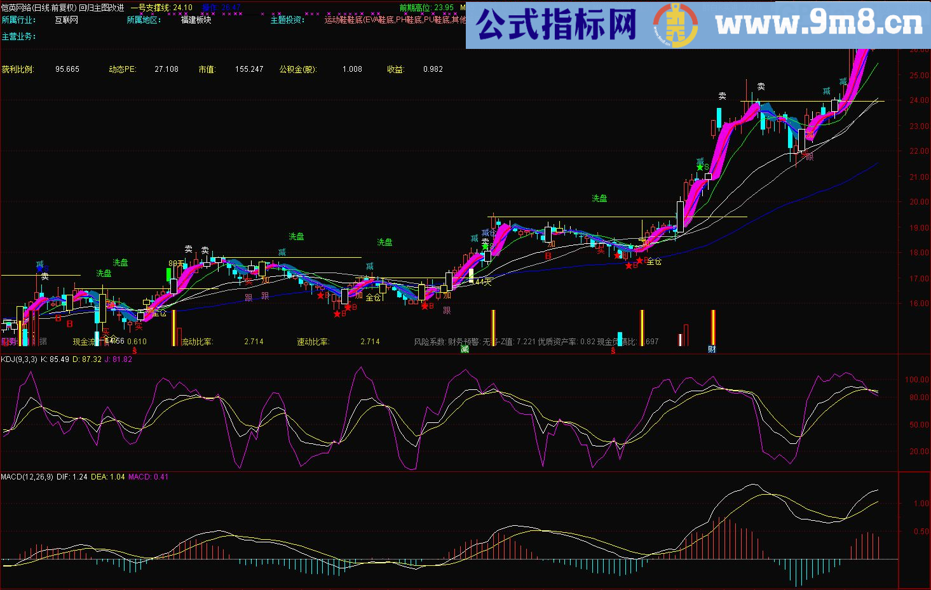Click the KDJ J: 81.82 readout
931x590 pixels.
tap(119, 359)
